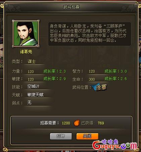
Task: Click the 生命 value 300
Action: pos(92,79)
